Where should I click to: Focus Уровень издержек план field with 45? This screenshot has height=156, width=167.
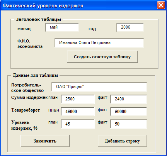click(x=78, y=124)
